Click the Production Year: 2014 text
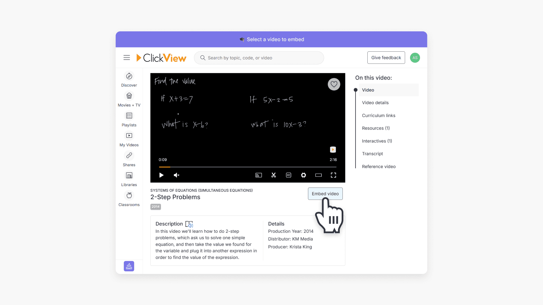The height and width of the screenshot is (305, 543). (291, 231)
